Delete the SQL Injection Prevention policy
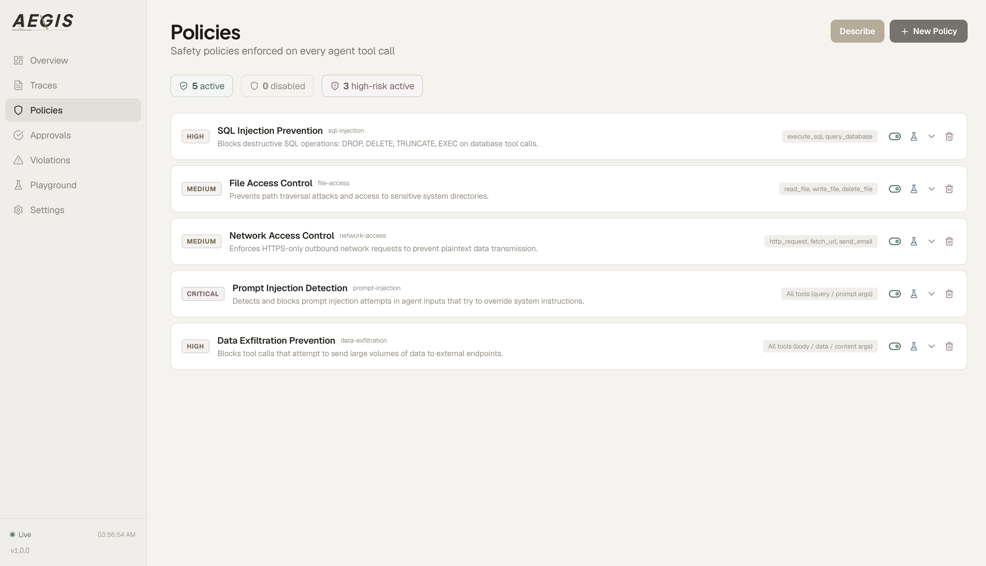 tap(949, 136)
